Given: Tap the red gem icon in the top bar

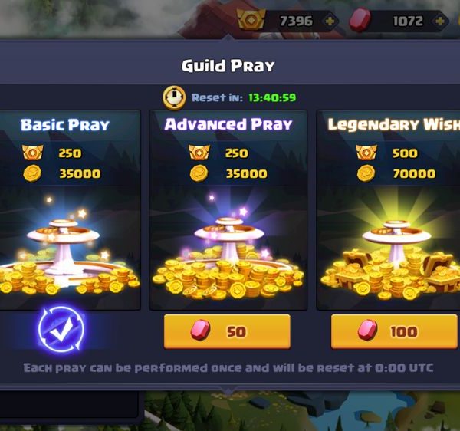Looking at the screenshot, I should [360, 20].
